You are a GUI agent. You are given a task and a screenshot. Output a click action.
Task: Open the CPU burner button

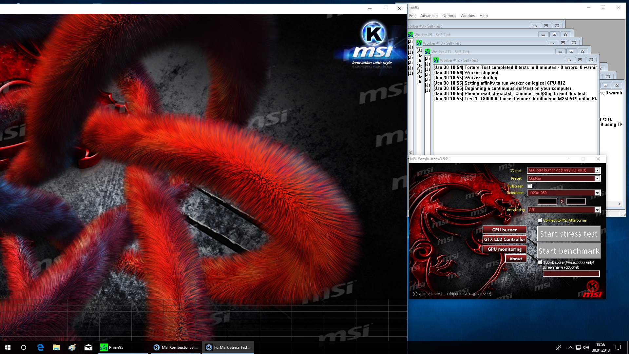click(505, 230)
